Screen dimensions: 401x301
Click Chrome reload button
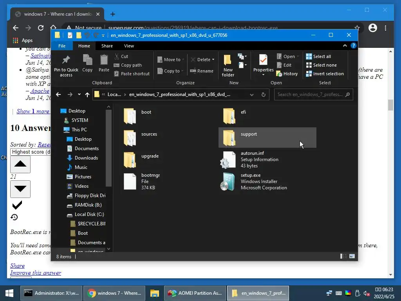click(41, 28)
